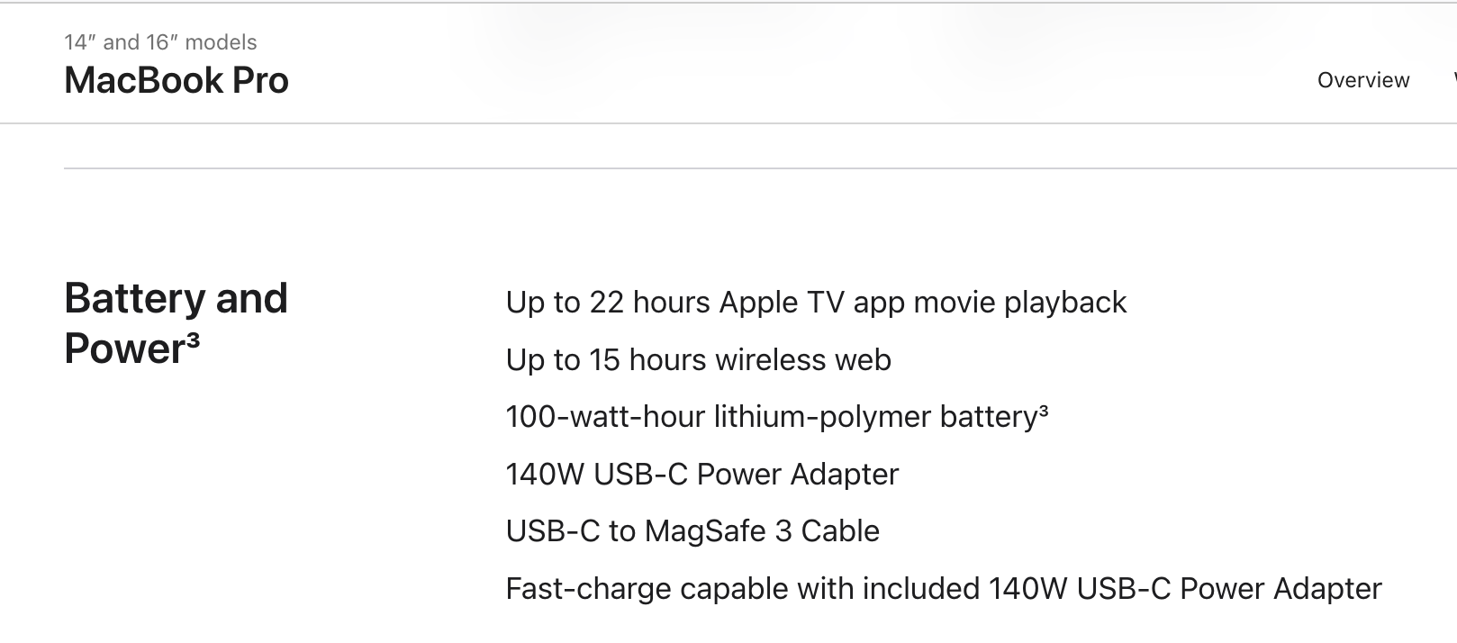Click the partially visible tab after Overview
The image size is (1457, 643).
pos(1453,80)
